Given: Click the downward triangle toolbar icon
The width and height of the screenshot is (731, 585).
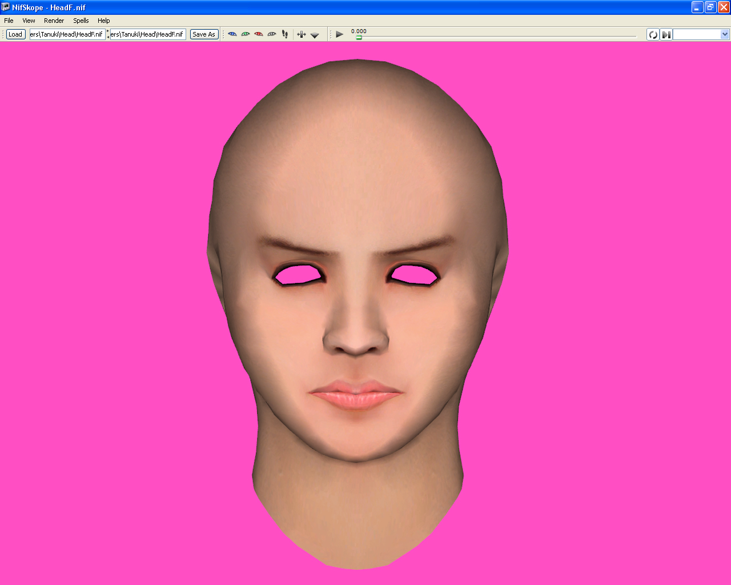Looking at the screenshot, I should (315, 35).
